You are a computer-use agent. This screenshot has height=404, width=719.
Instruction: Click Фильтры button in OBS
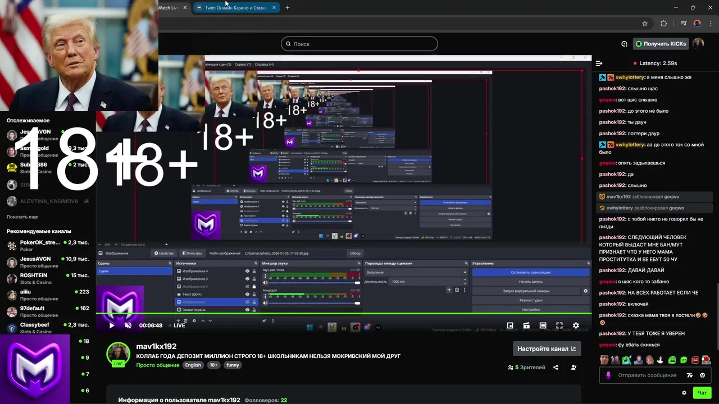tap(192, 253)
